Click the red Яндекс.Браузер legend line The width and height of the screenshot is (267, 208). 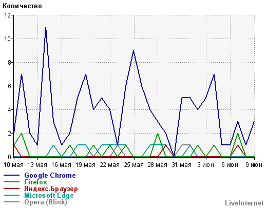click(11, 188)
